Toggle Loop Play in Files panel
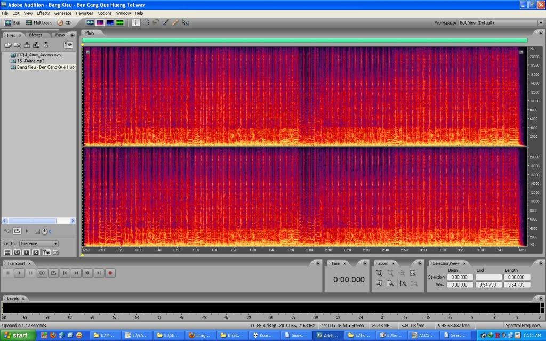The height and width of the screenshot is (341, 546). pos(17,231)
